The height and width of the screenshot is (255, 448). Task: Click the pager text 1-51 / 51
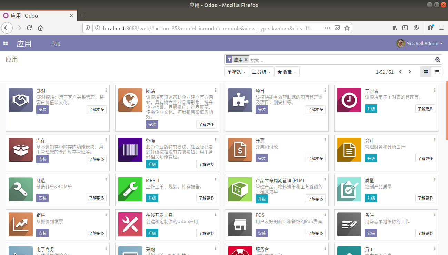385,72
